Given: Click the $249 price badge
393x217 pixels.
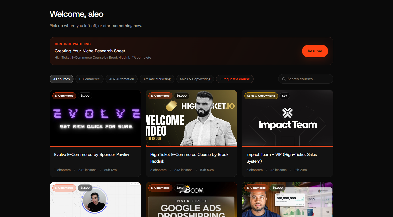Looking at the screenshot, I should [x=180, y=188].
